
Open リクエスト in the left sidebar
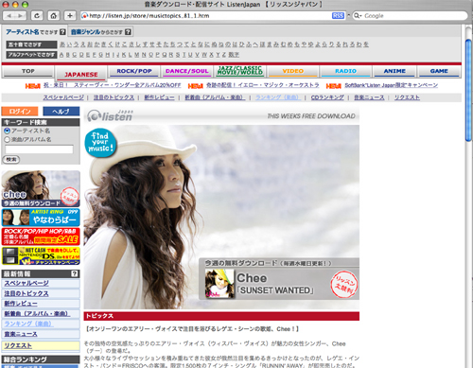[x=18, y=345]
